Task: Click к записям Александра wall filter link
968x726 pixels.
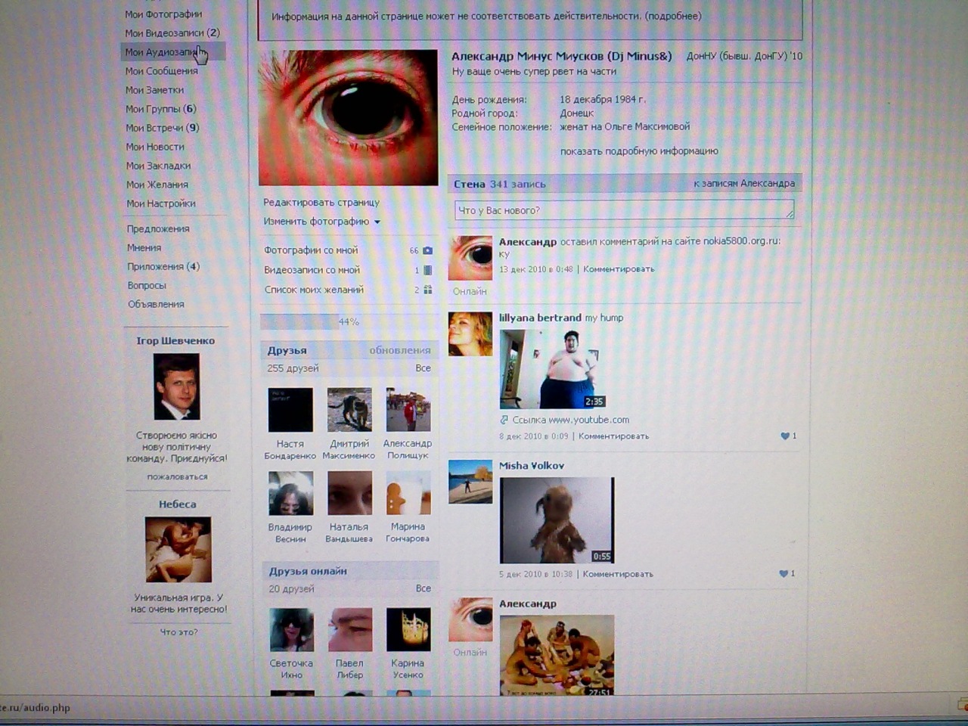Action: (x=744, y=183)
